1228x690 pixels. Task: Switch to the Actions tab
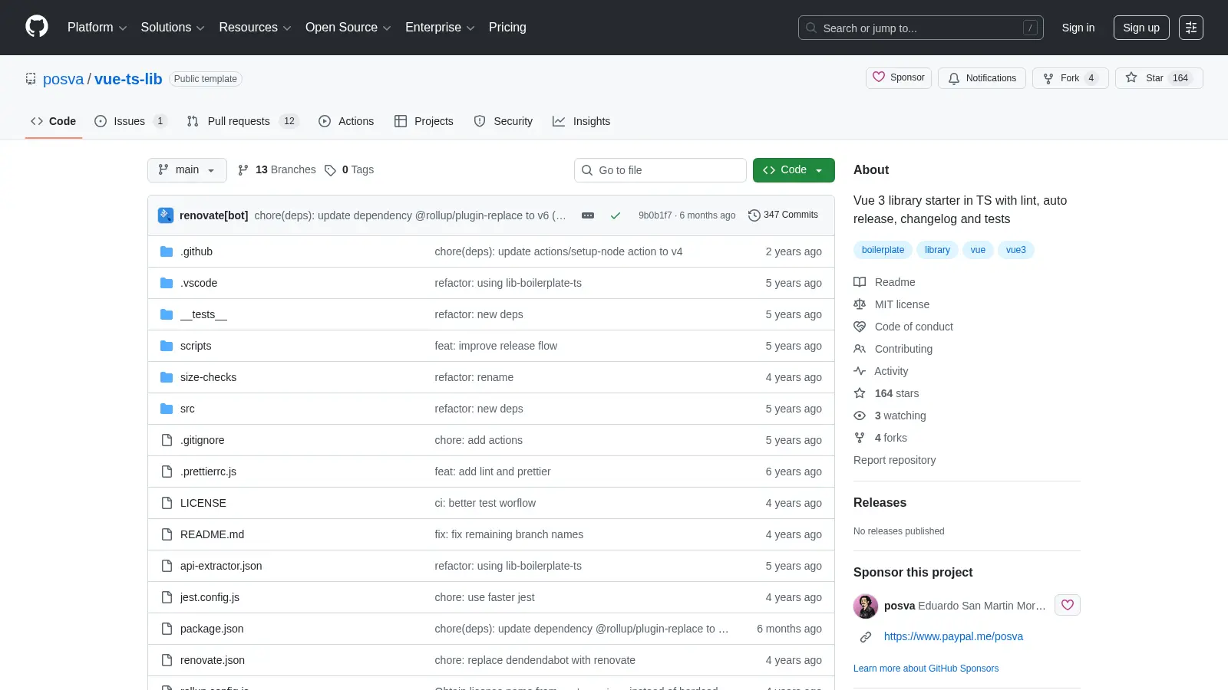click(x=346, y=121)
